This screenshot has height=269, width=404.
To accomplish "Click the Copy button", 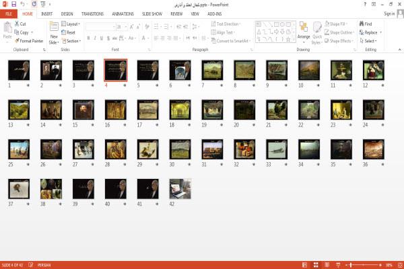I will [22, 32].
